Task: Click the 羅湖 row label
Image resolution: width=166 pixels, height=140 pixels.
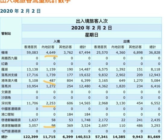Action: (x=5, y=69)
